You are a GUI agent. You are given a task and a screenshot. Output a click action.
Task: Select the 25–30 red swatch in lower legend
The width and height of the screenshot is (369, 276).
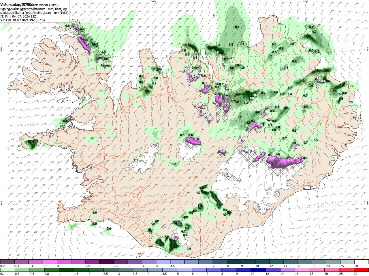click(x=346, y=270)
